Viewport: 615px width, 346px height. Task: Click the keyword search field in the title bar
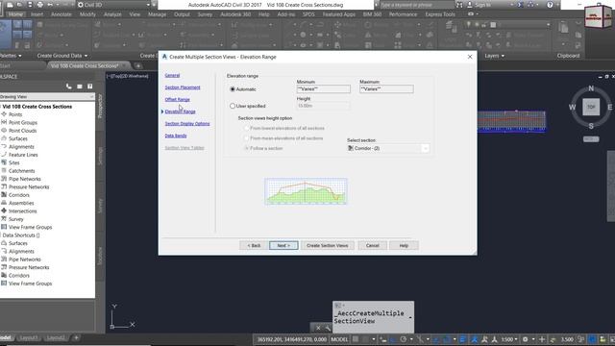click(x=416, y=5)
